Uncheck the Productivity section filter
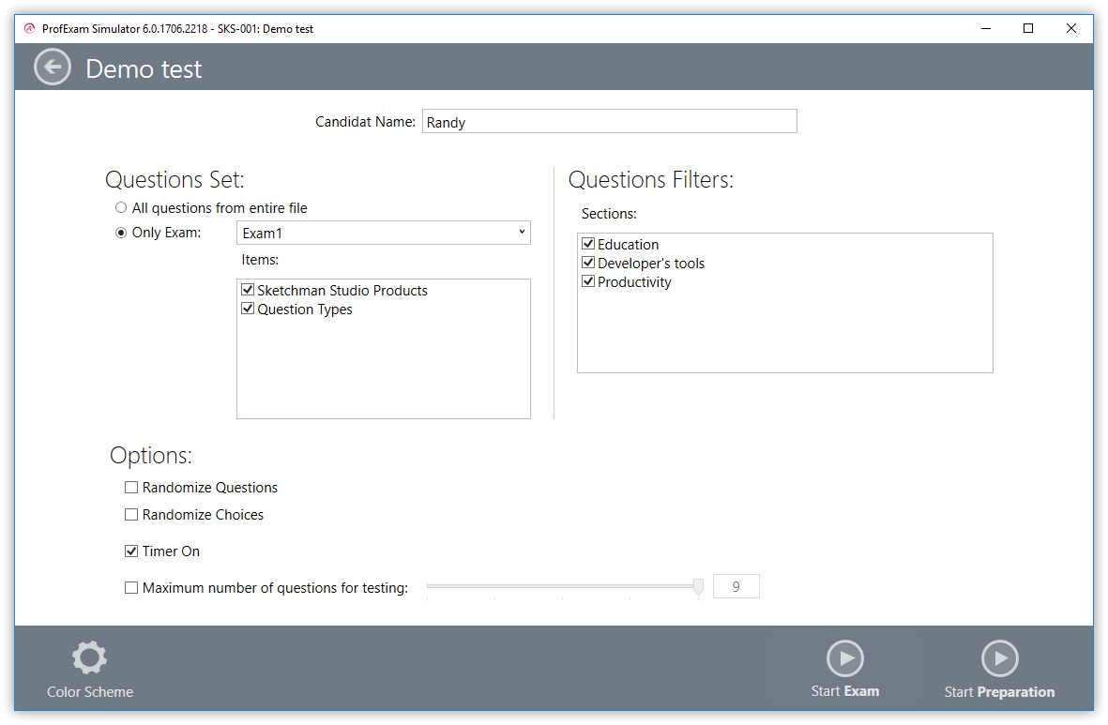 click(589, 282)
